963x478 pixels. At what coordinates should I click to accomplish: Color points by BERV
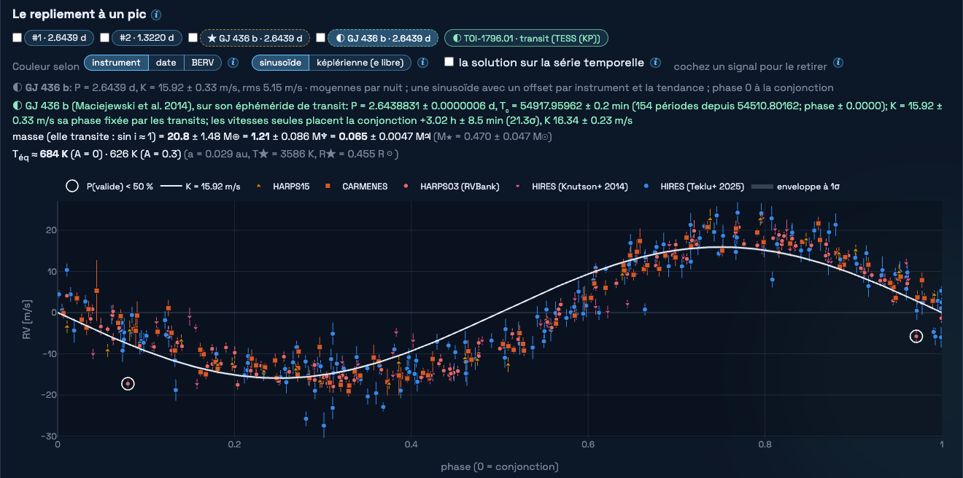[203, 63]
